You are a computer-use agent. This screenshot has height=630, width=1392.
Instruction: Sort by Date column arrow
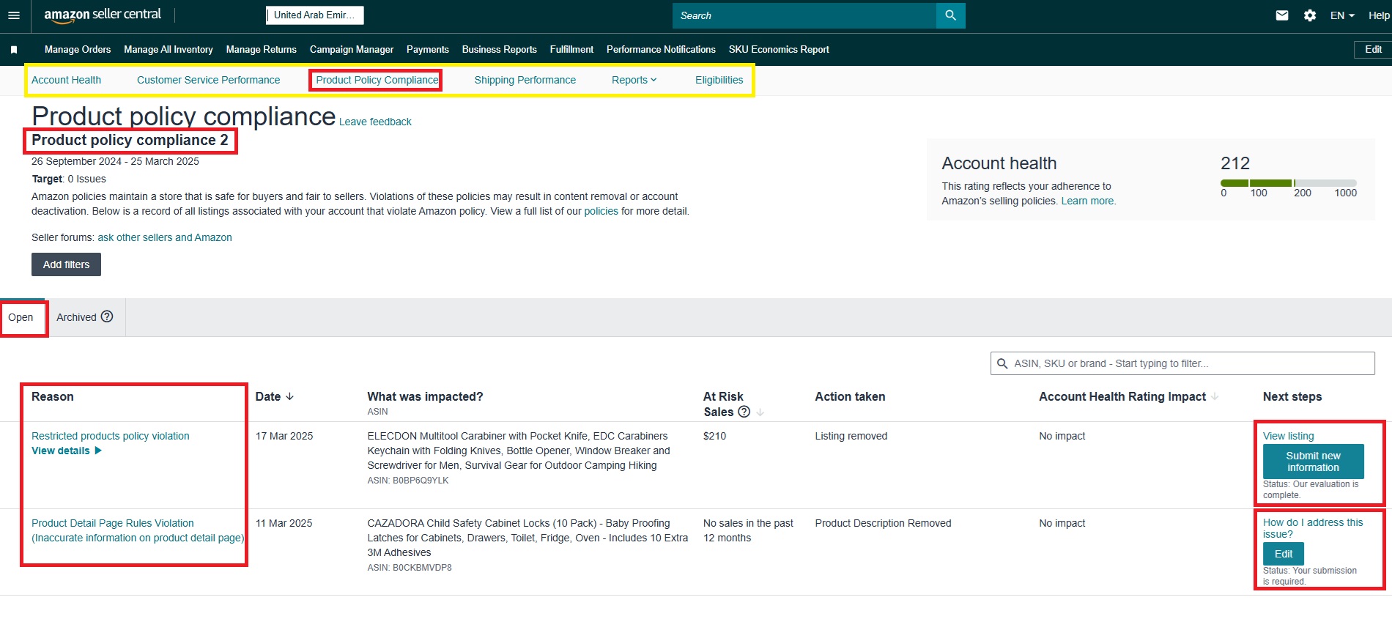click(289, 396)
